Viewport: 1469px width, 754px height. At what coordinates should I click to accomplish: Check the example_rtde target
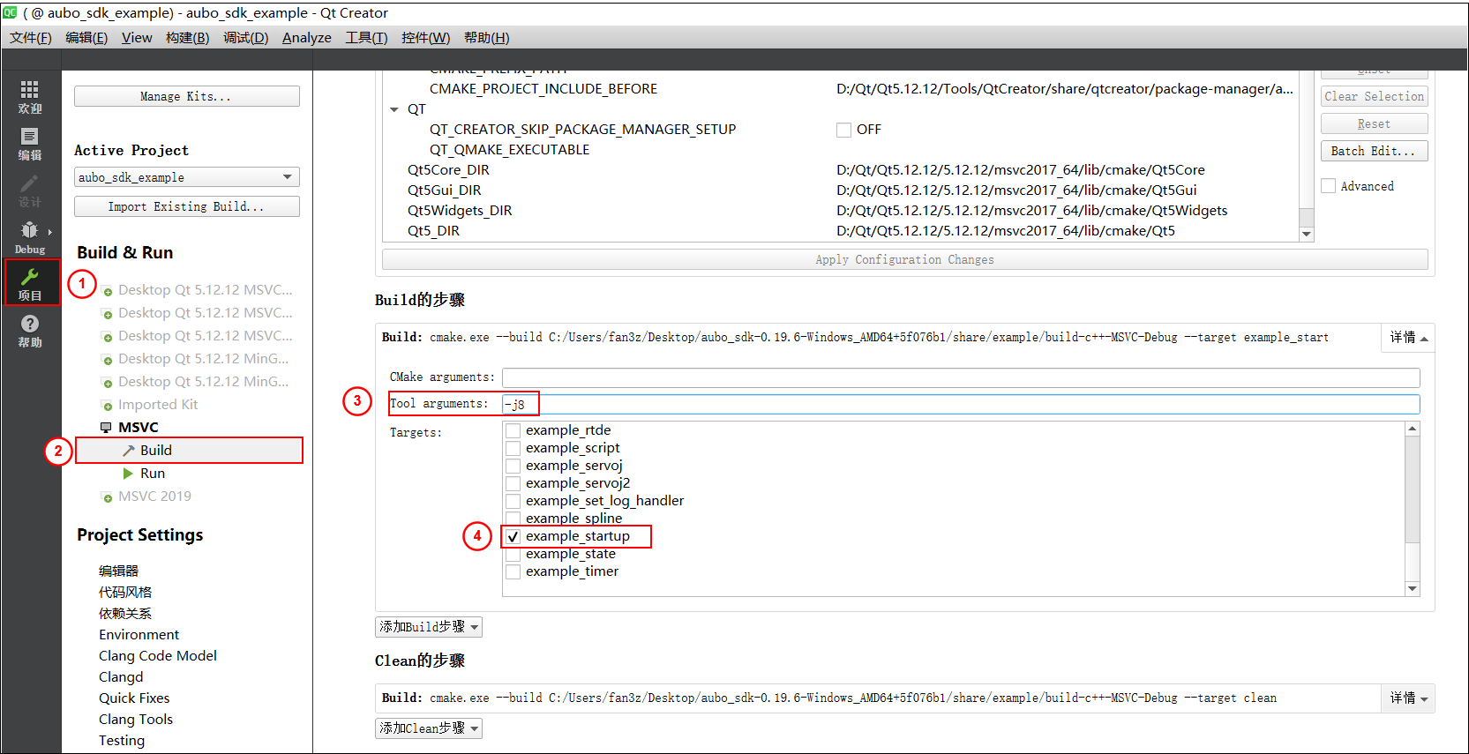pos(513,430)
